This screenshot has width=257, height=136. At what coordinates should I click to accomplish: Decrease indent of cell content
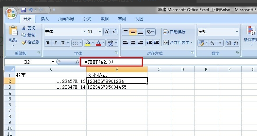point(149,43)
